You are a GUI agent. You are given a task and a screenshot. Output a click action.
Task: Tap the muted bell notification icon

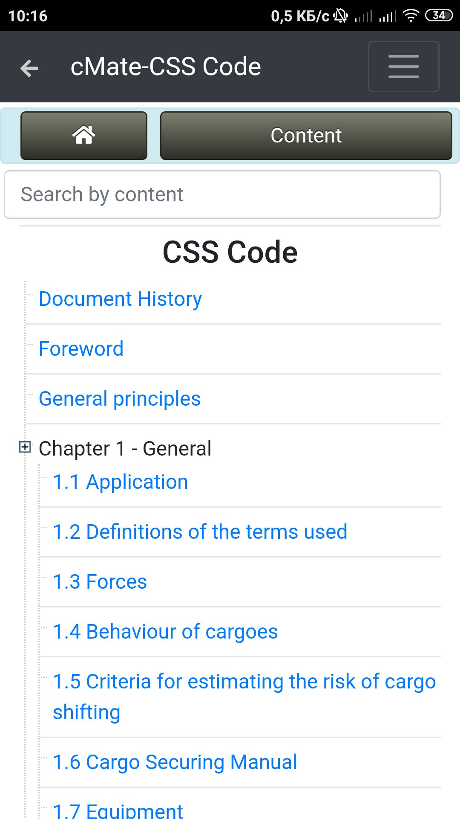340,16
